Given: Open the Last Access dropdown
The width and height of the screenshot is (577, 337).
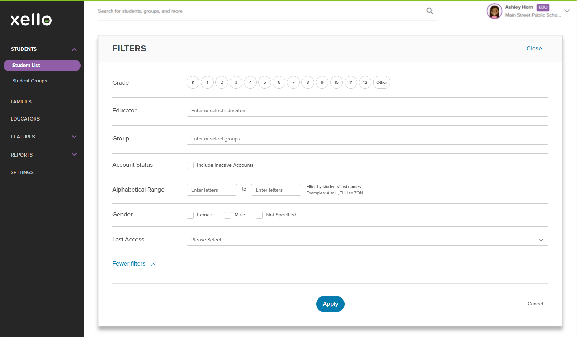Looking at the screenshot, I should [x=367, y=240].
